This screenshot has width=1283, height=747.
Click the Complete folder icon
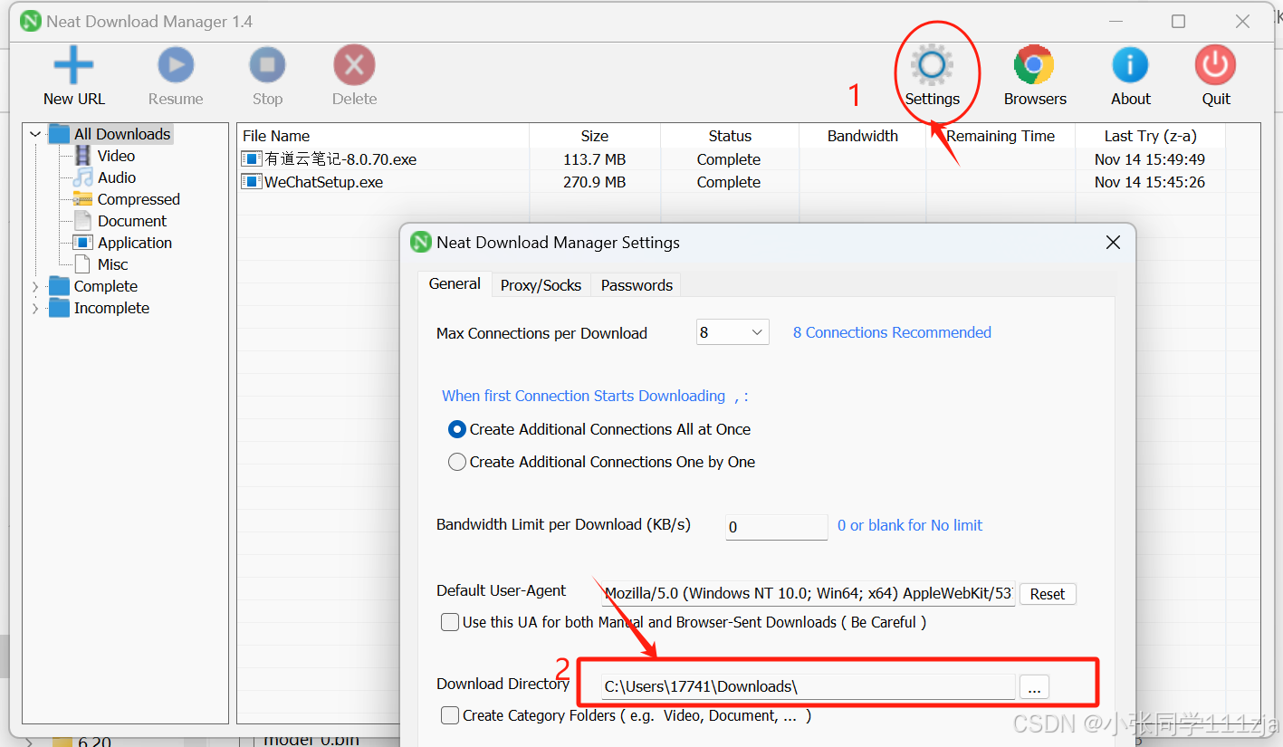coord(59,286)
